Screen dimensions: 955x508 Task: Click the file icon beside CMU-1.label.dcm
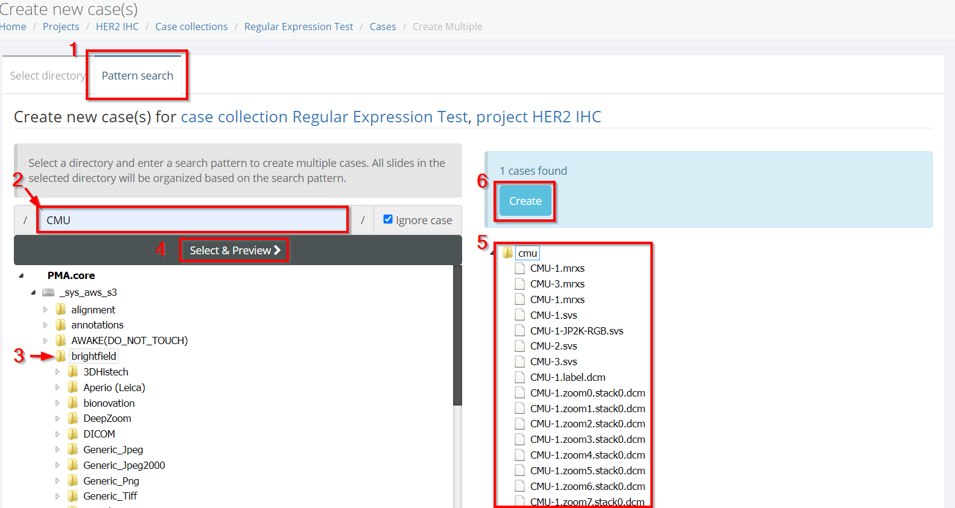519,377
